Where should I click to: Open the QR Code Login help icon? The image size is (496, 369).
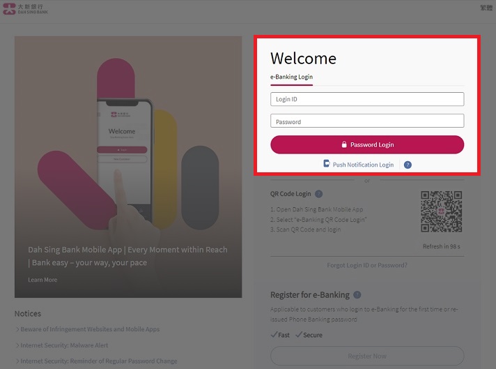[318, 194]
